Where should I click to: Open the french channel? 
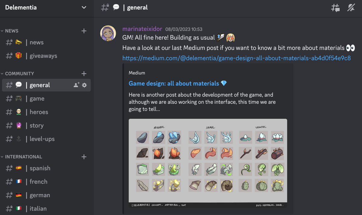click(x=46, y=182)
